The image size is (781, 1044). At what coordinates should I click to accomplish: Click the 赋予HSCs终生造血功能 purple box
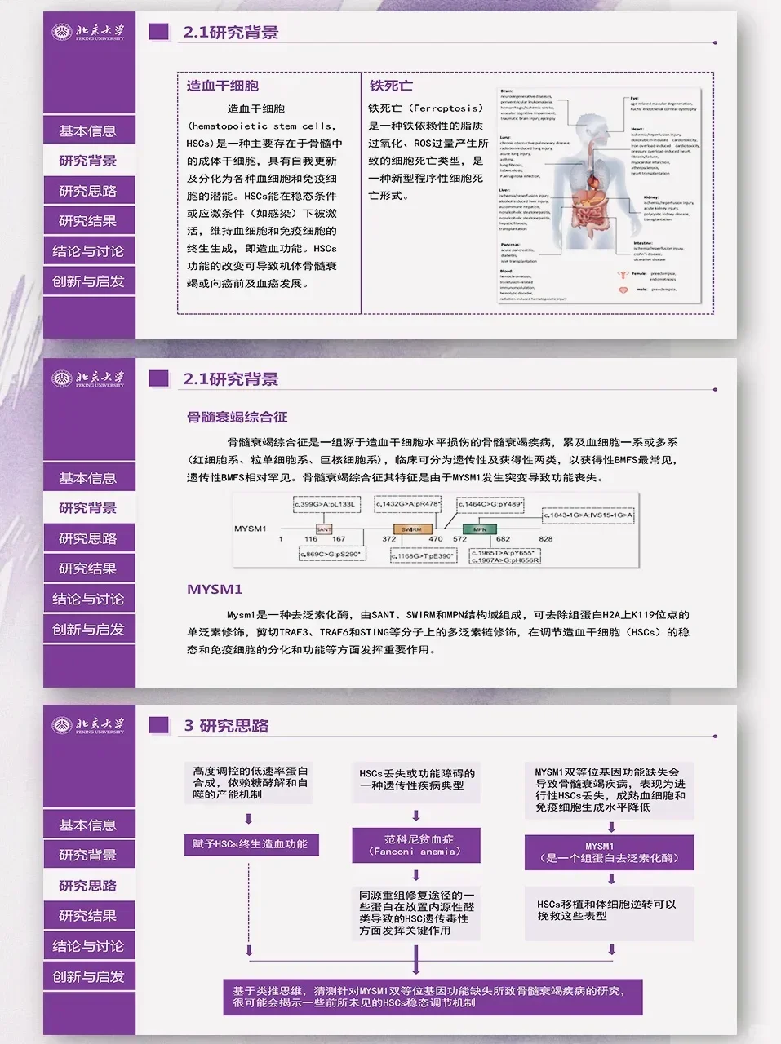[251, 846]
